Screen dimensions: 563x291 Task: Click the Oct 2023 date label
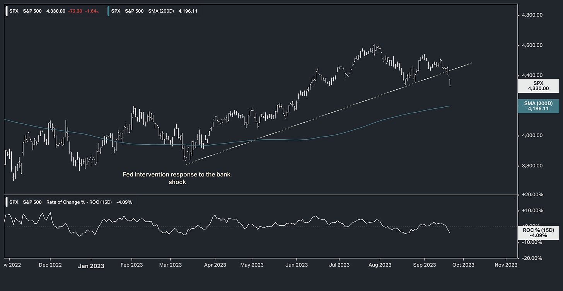click(463, 265)
